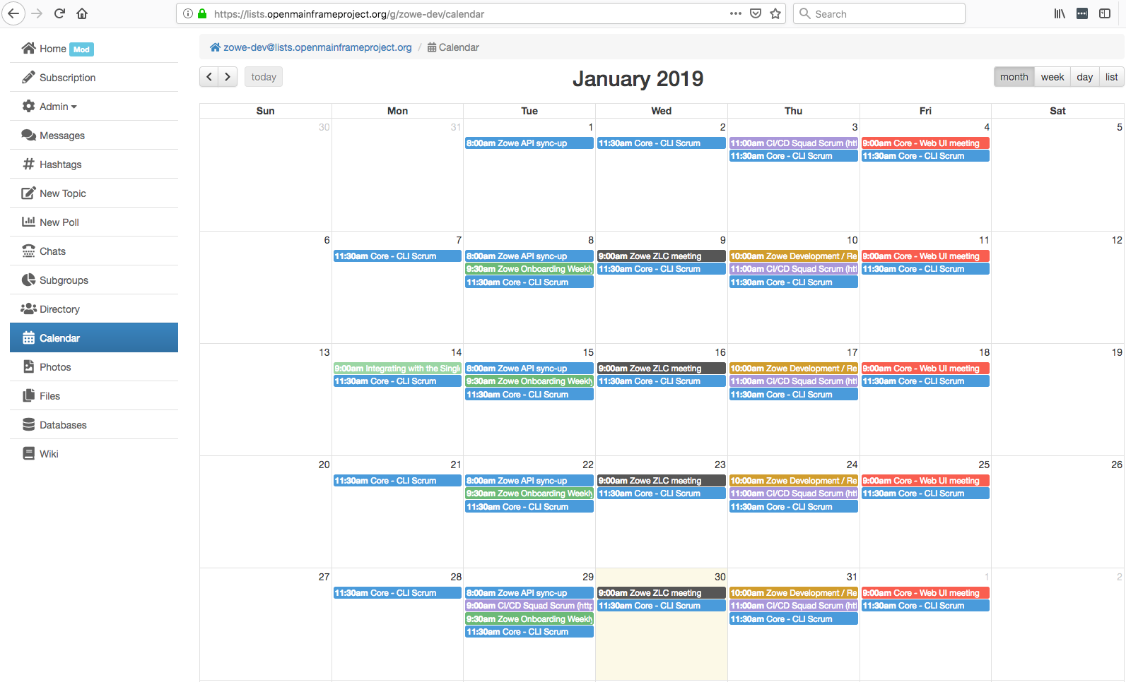Click the Hashtags hash icon
The height and width of the screenshot is (682, 1126).
point(28,164)
